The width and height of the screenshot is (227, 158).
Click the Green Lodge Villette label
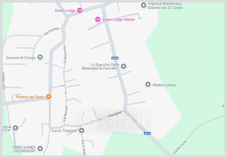coord(118,20)
